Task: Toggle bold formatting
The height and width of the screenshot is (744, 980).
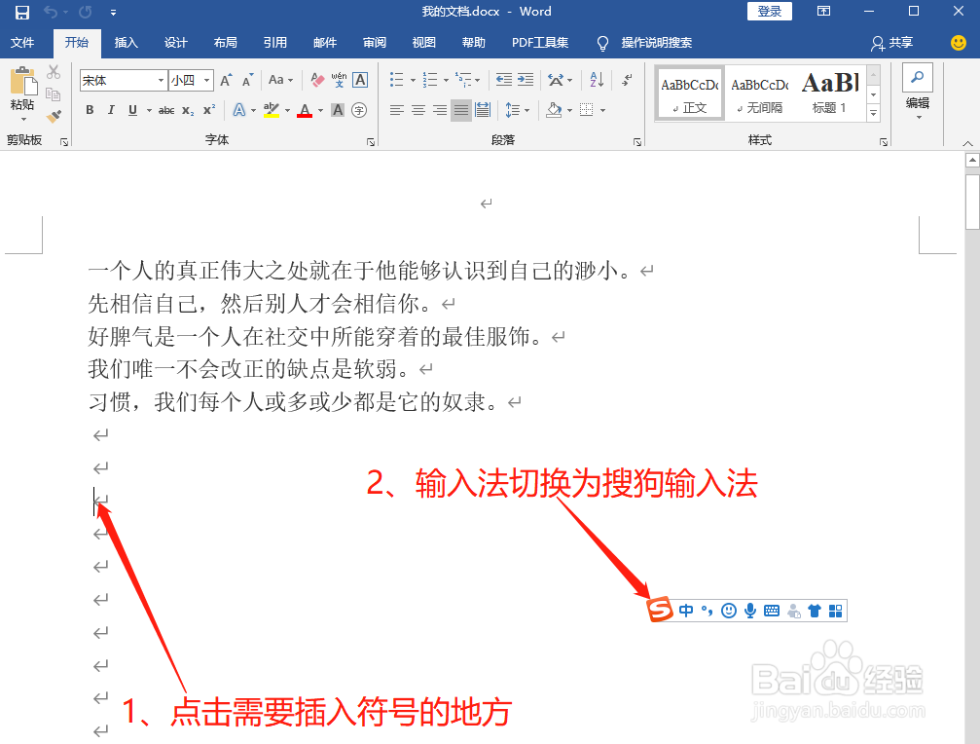Action: pyautogui.click(x=89, y=110)
